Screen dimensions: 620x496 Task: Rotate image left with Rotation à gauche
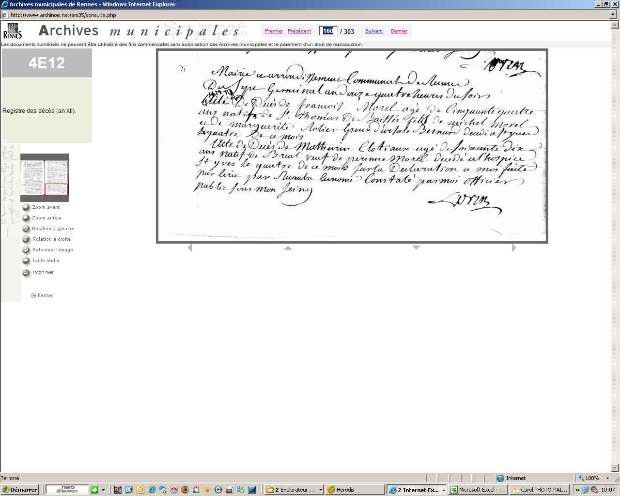[26, 229]
